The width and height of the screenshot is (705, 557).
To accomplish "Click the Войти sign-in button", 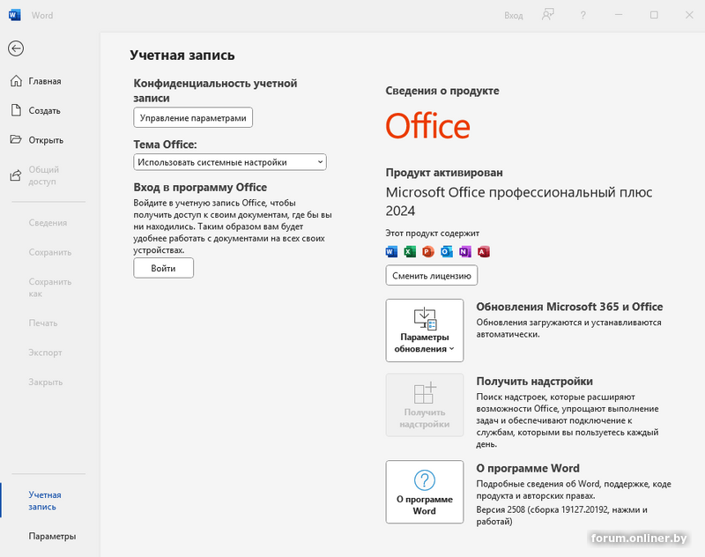I will 163,268.
